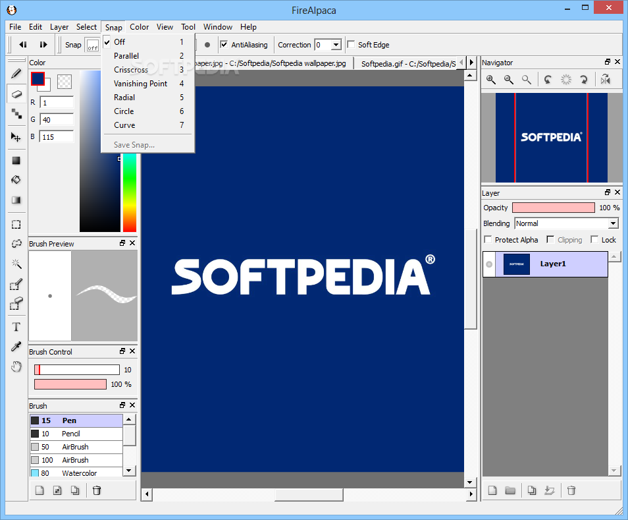
Task: Open the Correction dropdown
Action: pos(336,45)
